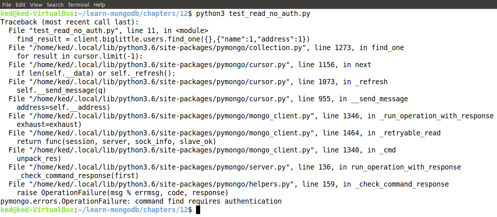Open the Search menu
Image resolution: width=497 pixels, height=217 pixels.
coord(55,5)
